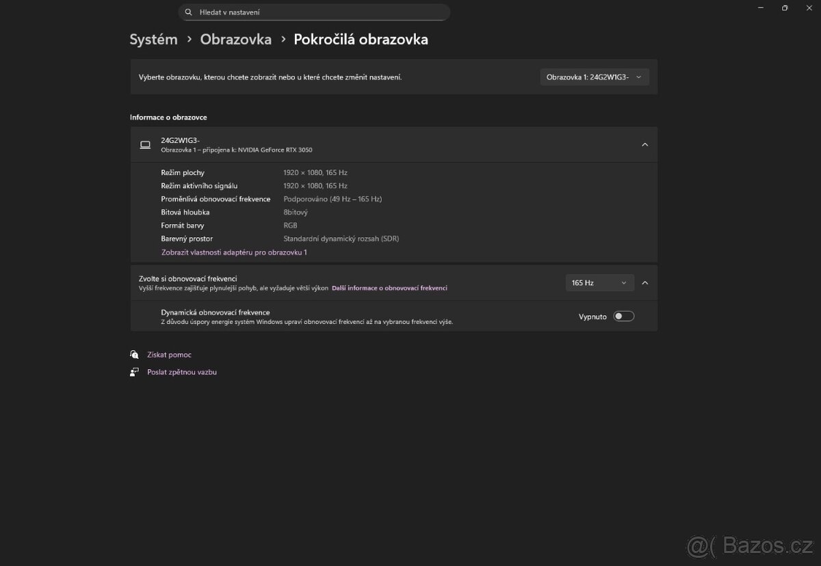The height and width of the screenshot is (566, 821).
Task: Click the monitor icon beside 24G2W1G3
Action: pyautogui.click(x=145, y=144)
